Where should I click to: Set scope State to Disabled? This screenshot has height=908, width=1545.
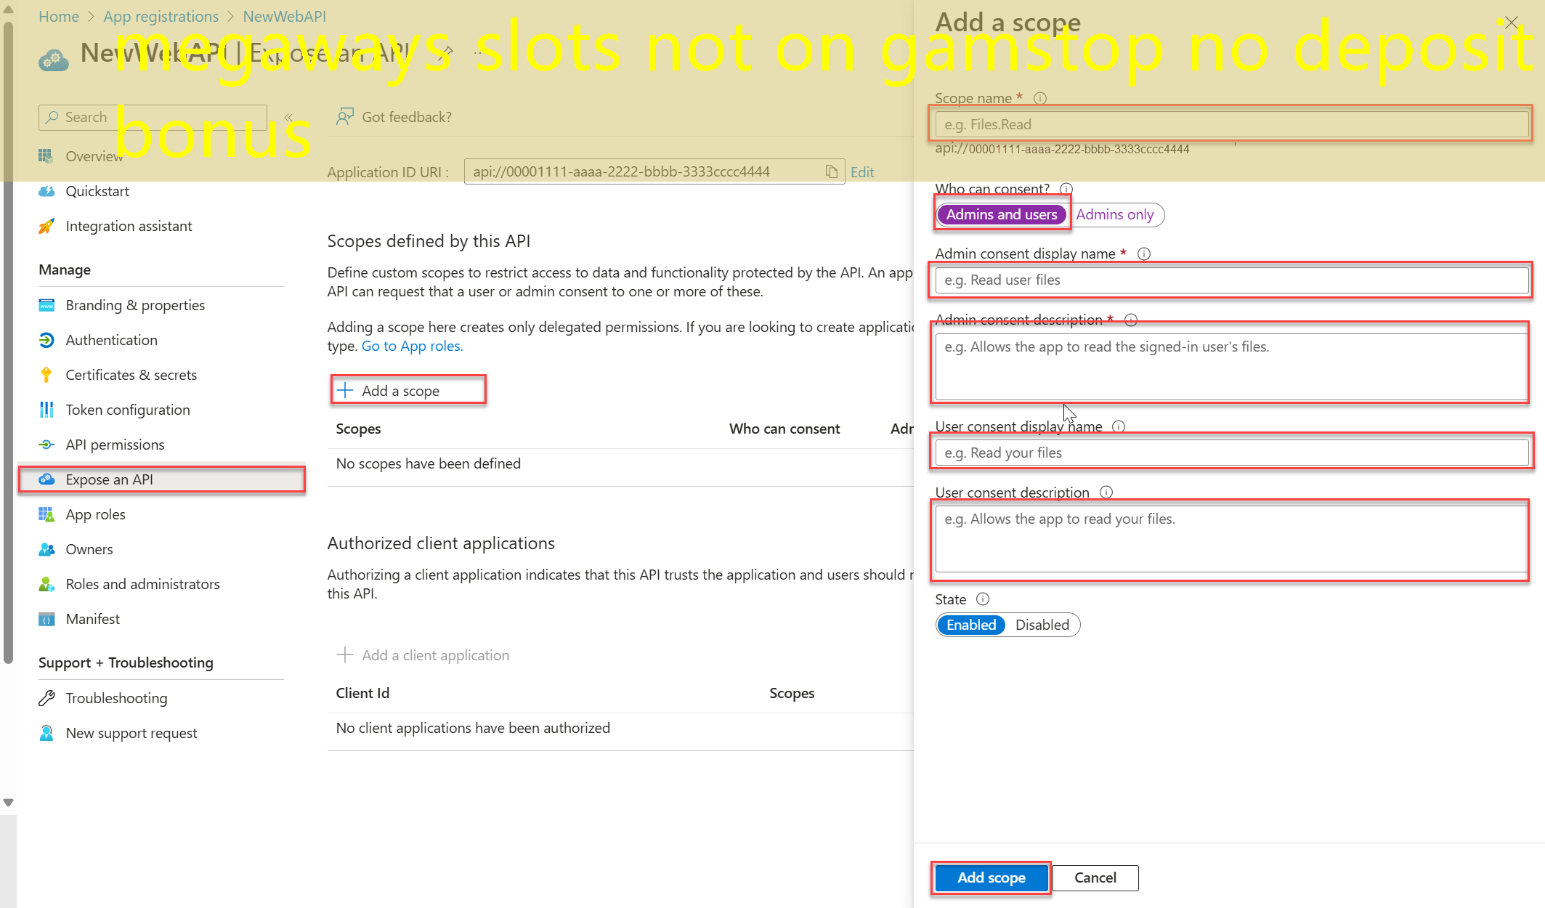(x=1042, y=625)
